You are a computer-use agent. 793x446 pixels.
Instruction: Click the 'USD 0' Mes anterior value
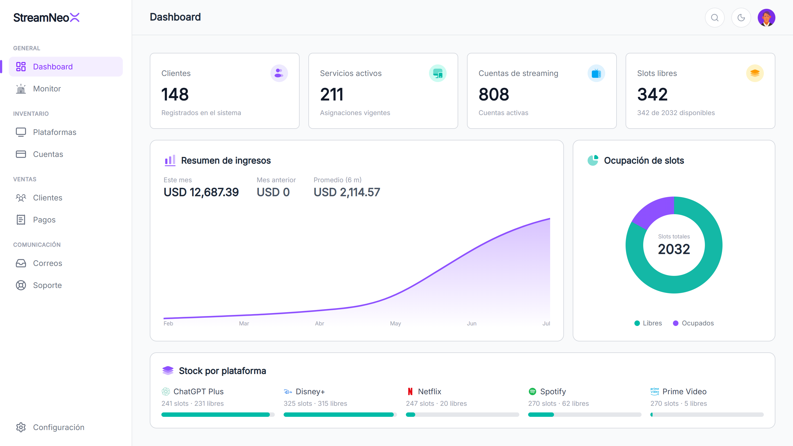(x=273, y=192)
